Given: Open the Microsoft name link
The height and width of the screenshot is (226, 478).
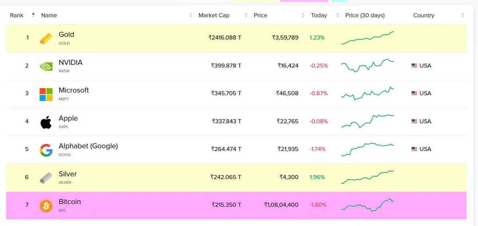Looking at the screenshot, I should pos(74,90).
